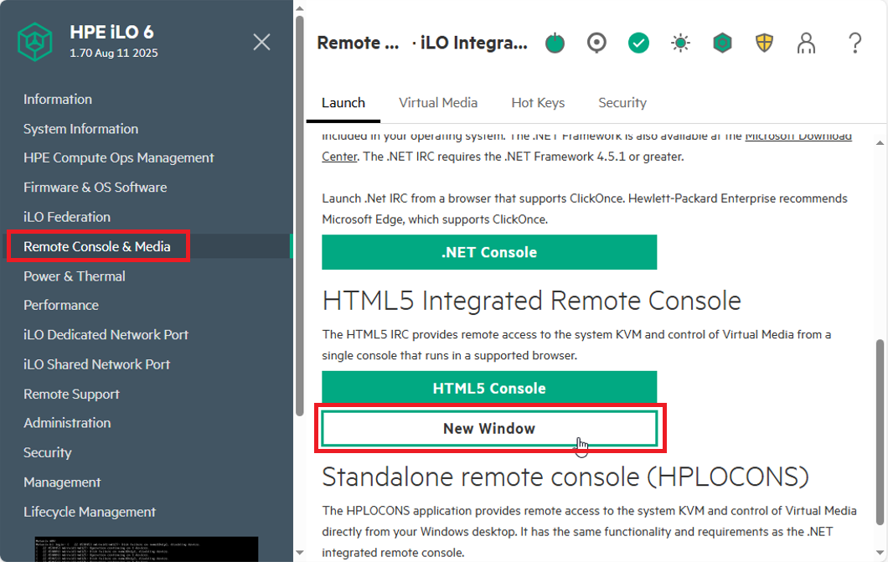
Task: Click the sun-shaped icon in header
Action: click(680, 43)
